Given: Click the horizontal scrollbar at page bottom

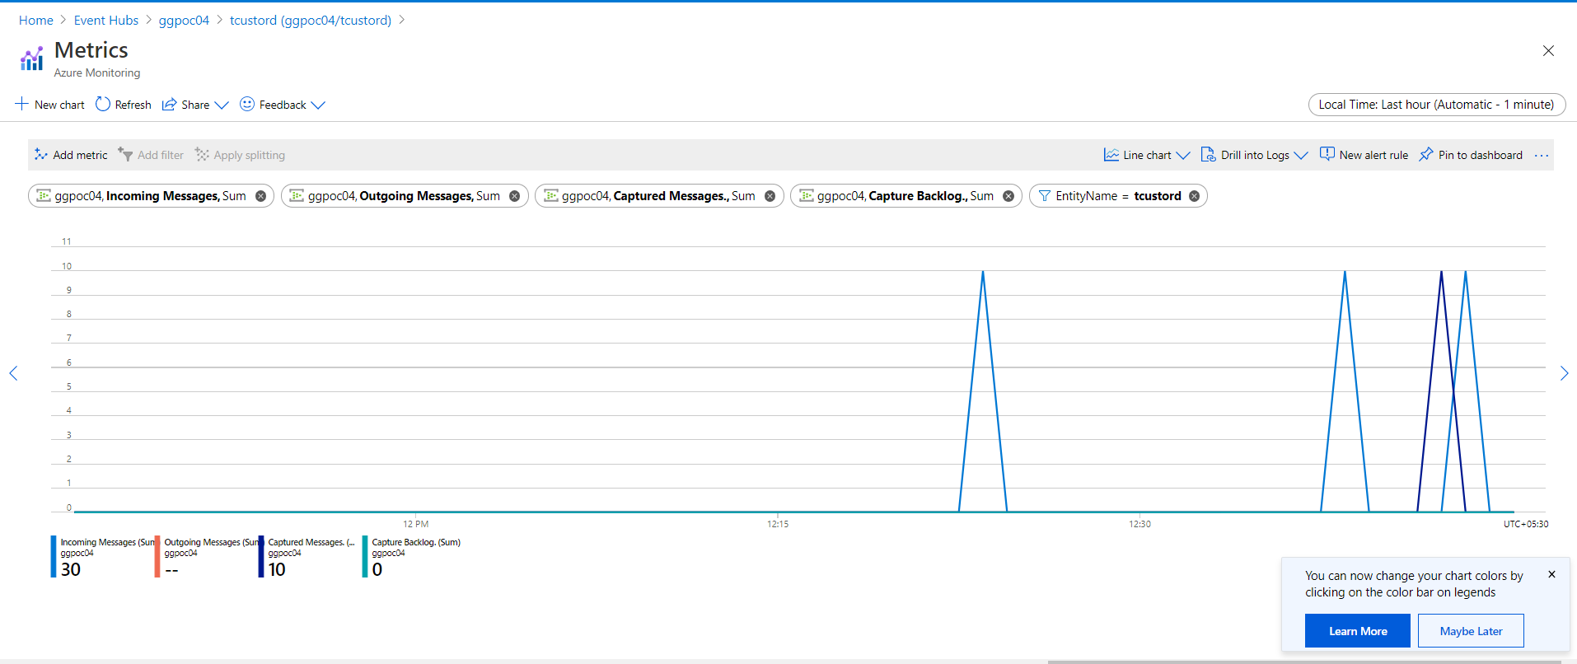Looking at the screenshot, I should click(x=1304, y=661).
